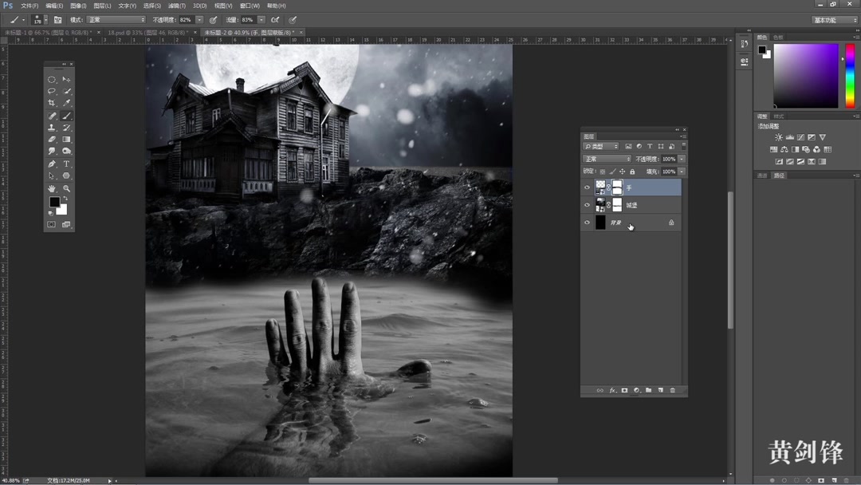Delete the selected layer with trash button
Screen dimensions: 861x485
pos(672,390)
